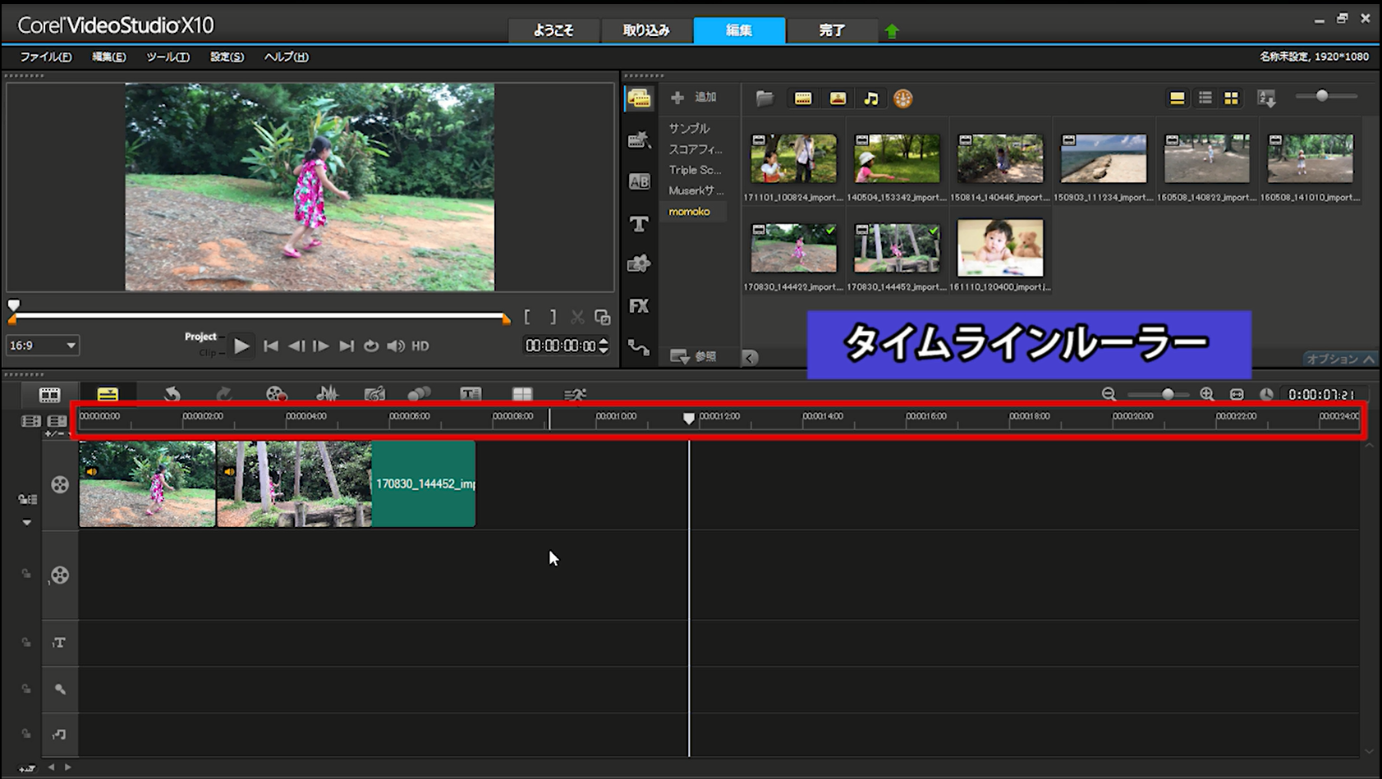Select the baby photo thumbnail 161110_120400
The height and width of the screenshot is (779, 1382).
coord(999,248)
